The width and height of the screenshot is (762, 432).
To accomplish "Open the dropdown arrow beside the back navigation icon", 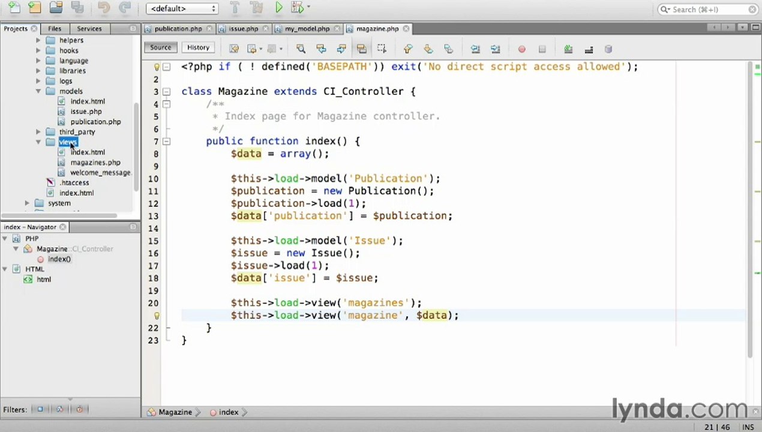I will 260,49.
